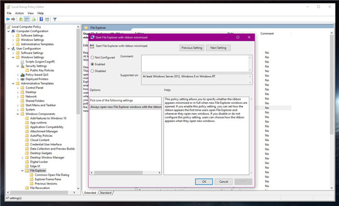Click the Cancel button
Viewport: 339px width, 206px height.
224,182
